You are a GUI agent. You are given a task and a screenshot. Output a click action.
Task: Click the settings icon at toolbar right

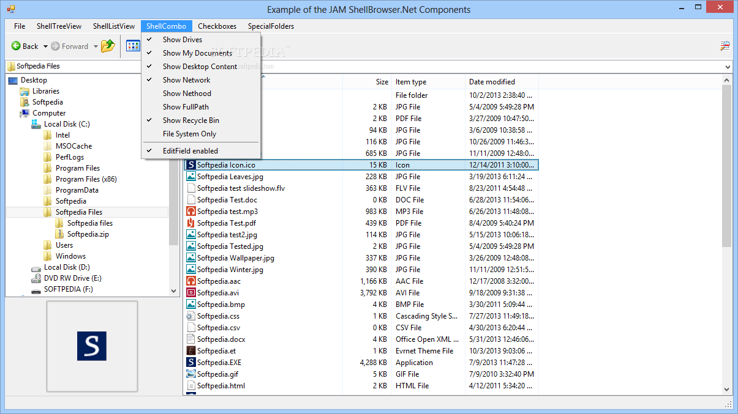725,46
